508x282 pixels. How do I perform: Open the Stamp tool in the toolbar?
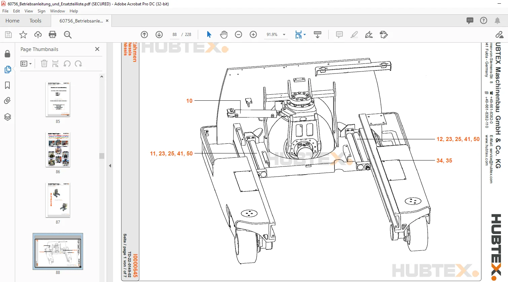point(384,35)
